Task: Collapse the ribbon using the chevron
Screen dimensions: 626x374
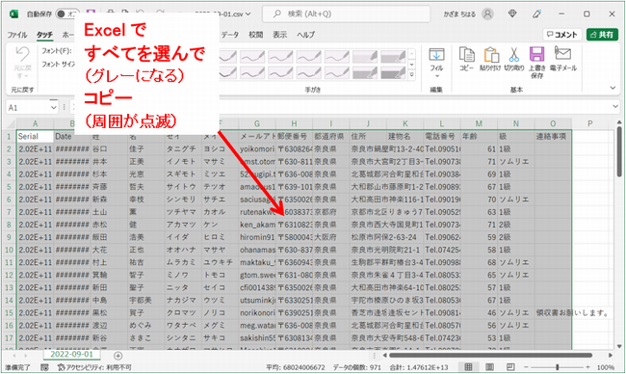Action: pos(613,88)
